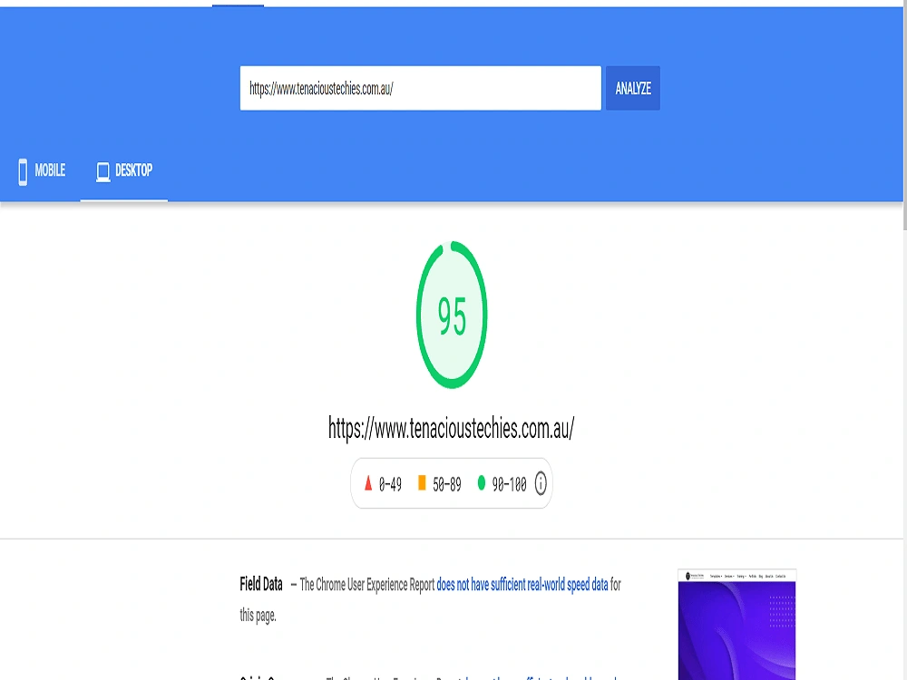Click the orange square 50-89 legend icon
Screen dimensions: 907x680
coord(422,483)
